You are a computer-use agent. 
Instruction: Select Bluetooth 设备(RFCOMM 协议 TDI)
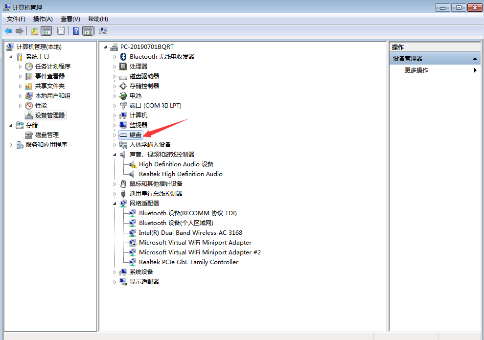187,213
